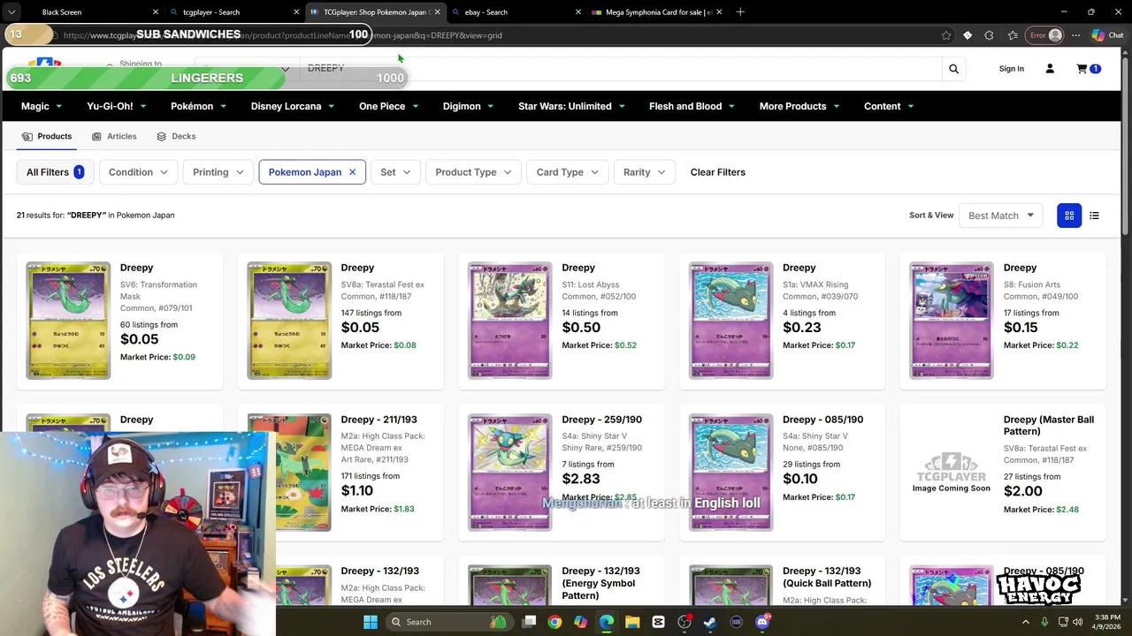Remove the Pokemon Japan filter
This screenshot has width=1132, height=636.
352,172
